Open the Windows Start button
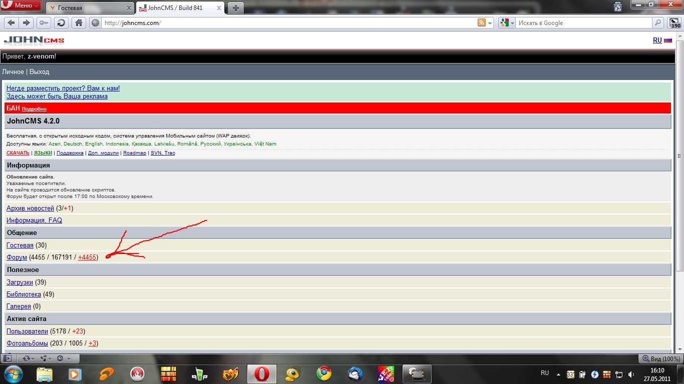The height and width of the screenshot is (384, 684). [x=13, y=373]
